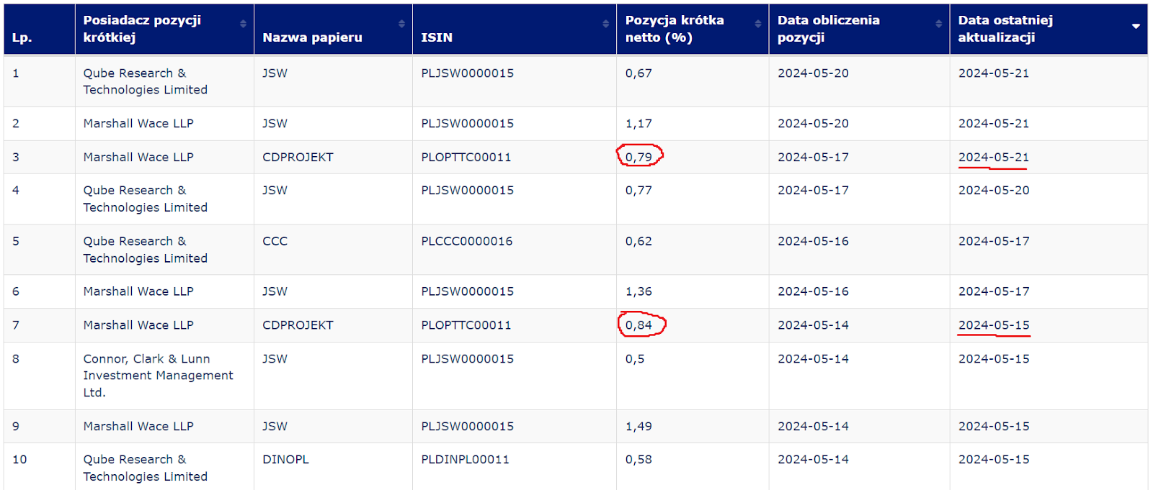
Task: Sort the table by Nazwa papieru icon
Action: coord(401,24)
